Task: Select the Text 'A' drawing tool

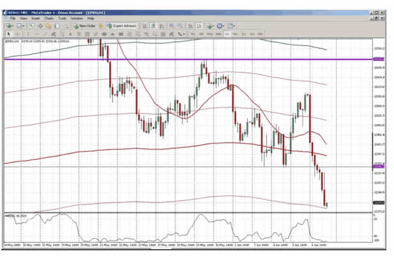Action: coord(71,34)
